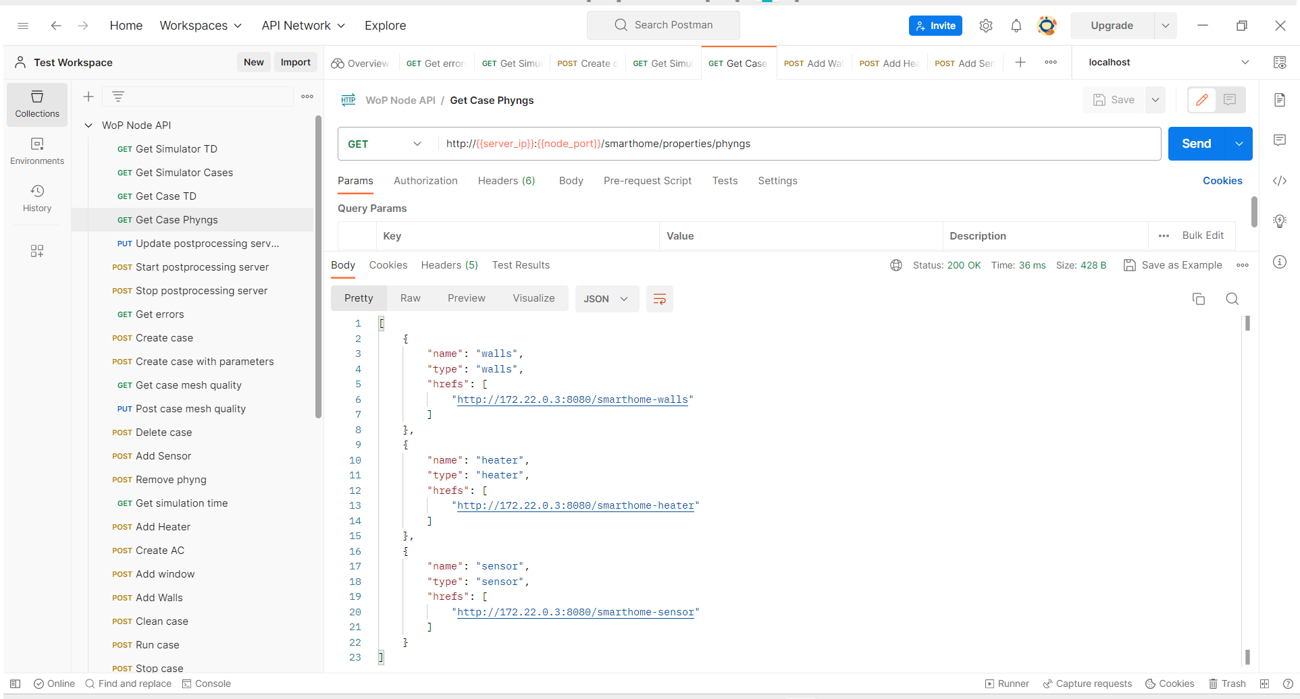Click the collections list scrollbar
Image resolution: width=1300 pixels, height=699 pixels.
point(318,267)
